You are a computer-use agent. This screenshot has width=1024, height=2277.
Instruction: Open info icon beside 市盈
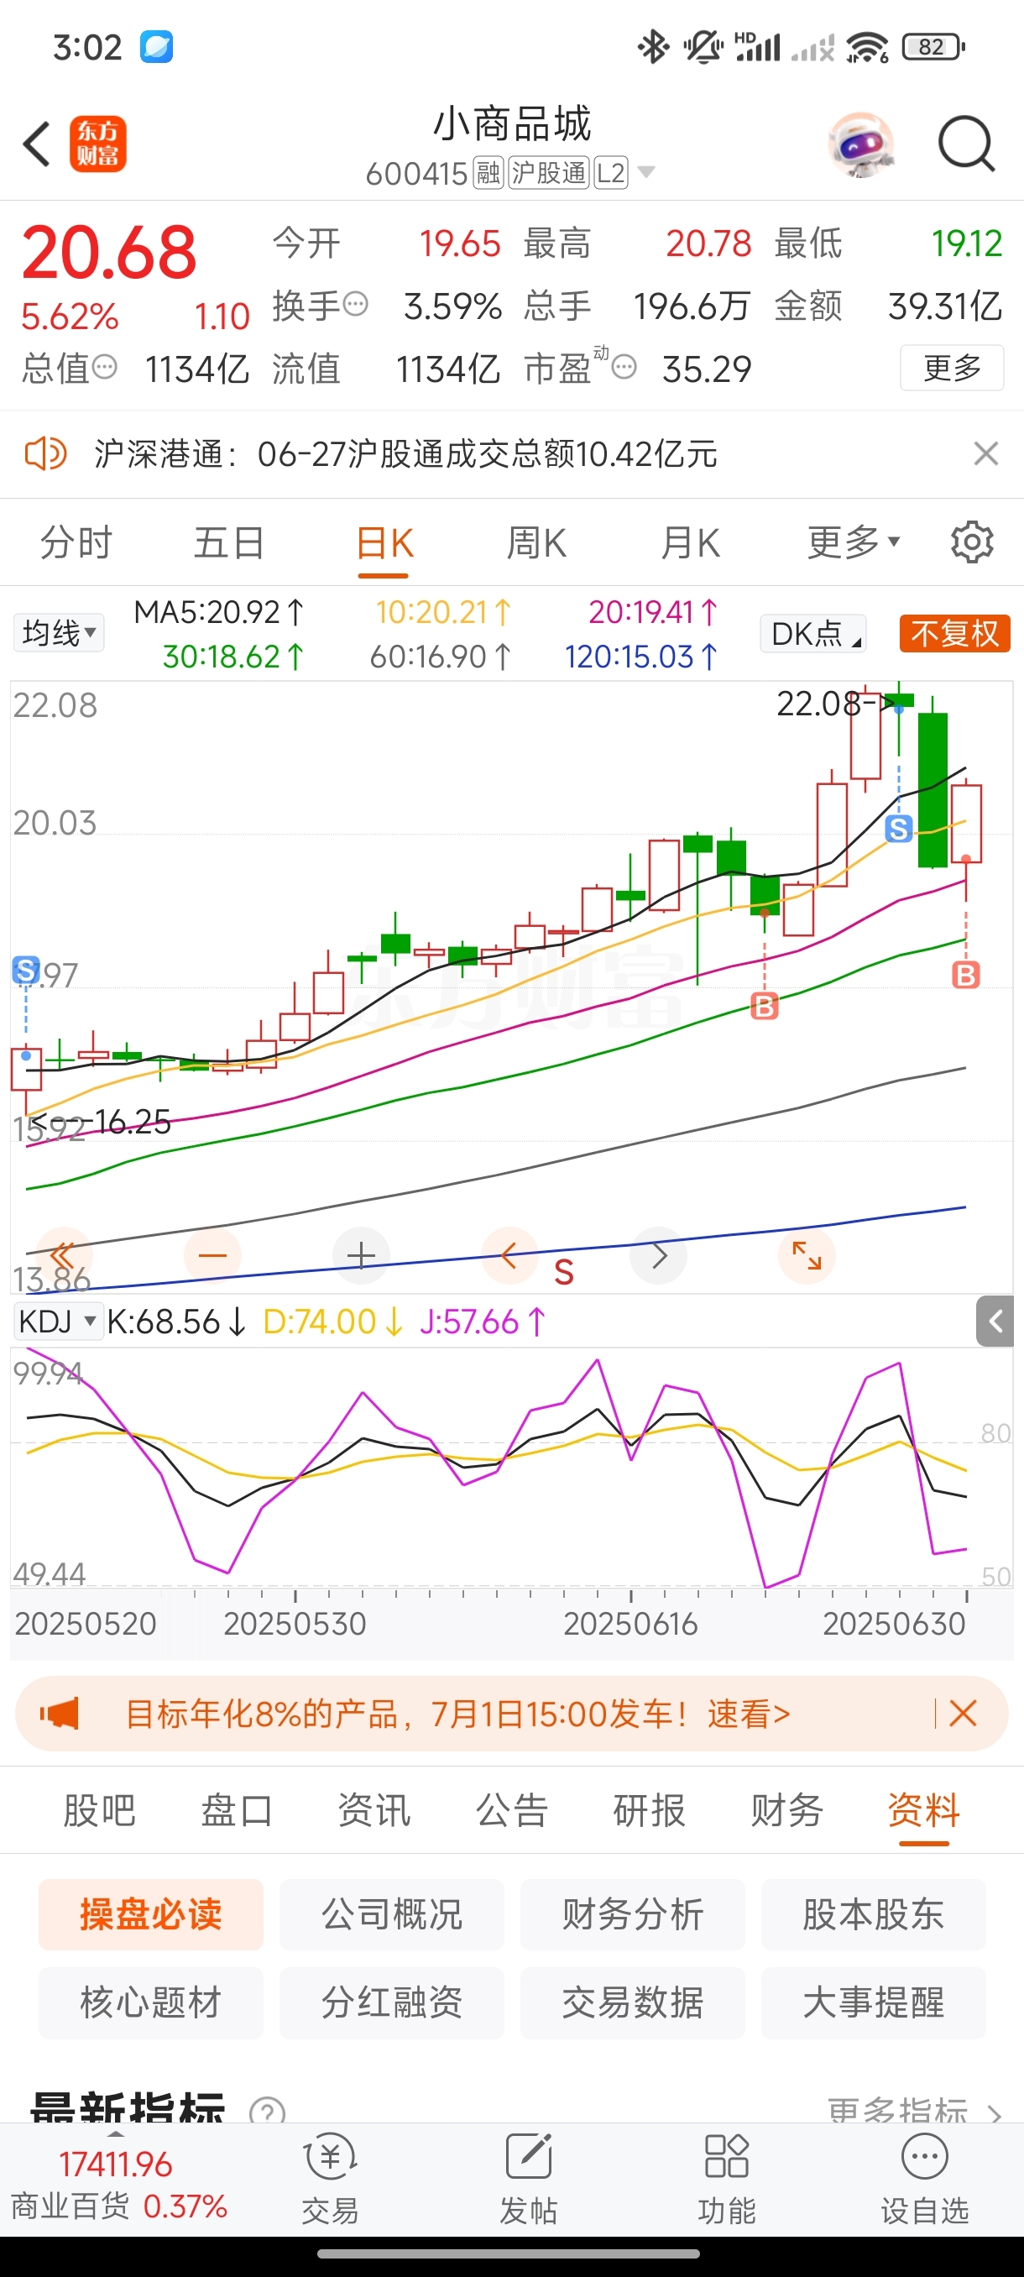point(624,367)
